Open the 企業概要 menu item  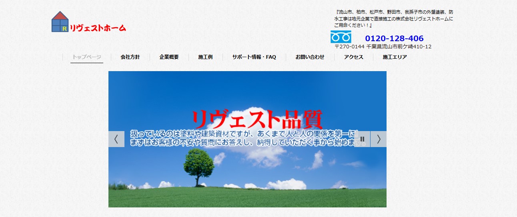[x=169, y=57]
